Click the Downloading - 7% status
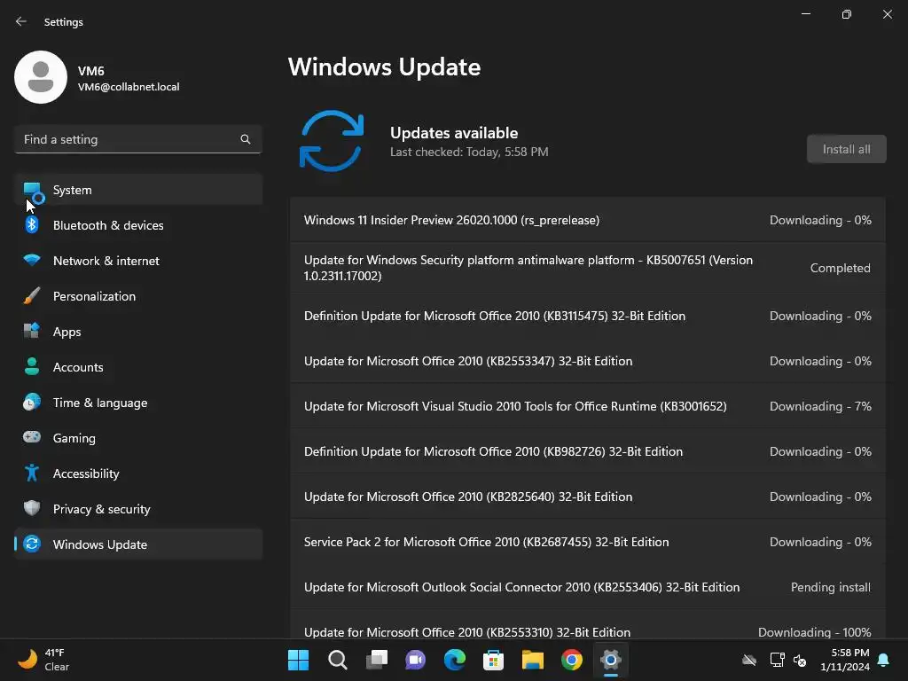The width and height of the screenshot is (908, 681). pos(820,406)
